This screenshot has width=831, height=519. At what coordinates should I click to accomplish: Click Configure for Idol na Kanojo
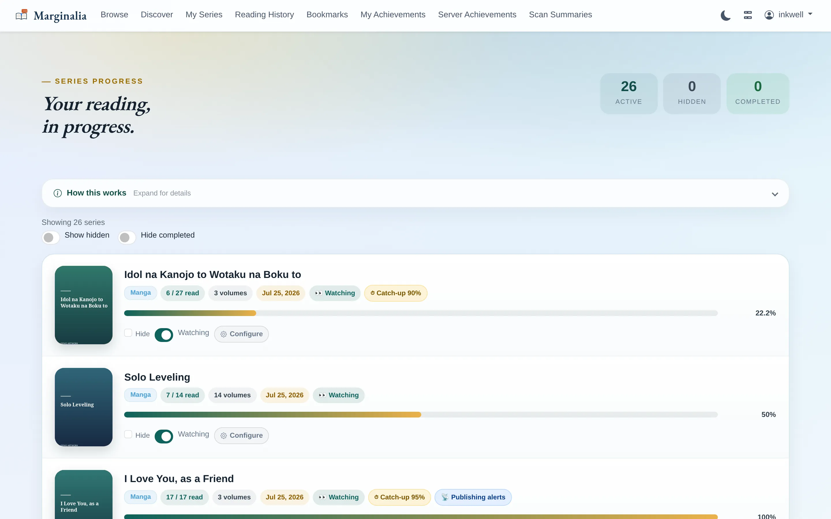click(242, 334)
